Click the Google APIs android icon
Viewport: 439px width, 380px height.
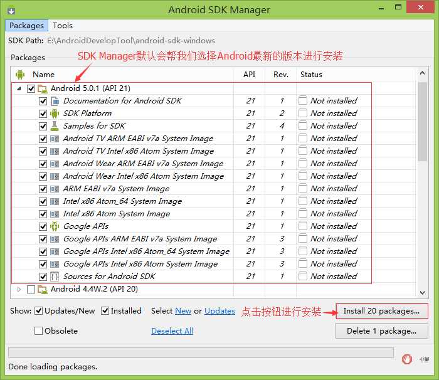point(55,226)
